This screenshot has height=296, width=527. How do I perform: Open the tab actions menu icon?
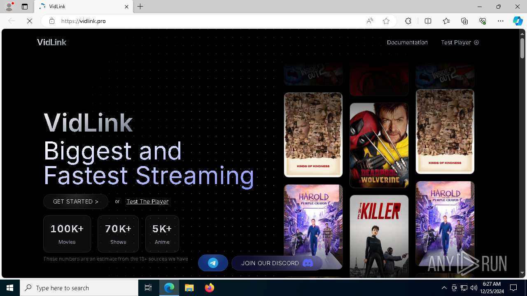pos(25,7)
